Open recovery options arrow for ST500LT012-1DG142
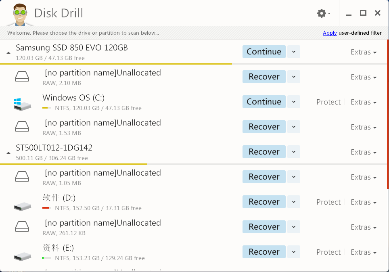Screen dimensions: 389x272 pos(294,152)
